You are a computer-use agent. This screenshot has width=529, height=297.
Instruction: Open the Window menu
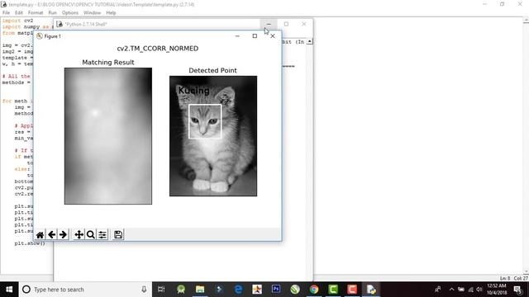tap(92, 13)
